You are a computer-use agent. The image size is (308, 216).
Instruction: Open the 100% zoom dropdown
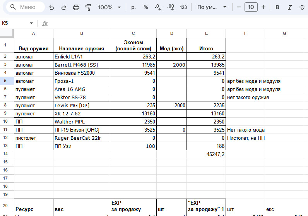[110, 7]
